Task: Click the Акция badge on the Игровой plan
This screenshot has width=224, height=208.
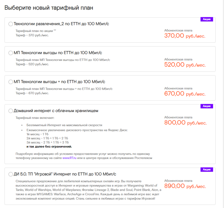Action: point(207,170)
